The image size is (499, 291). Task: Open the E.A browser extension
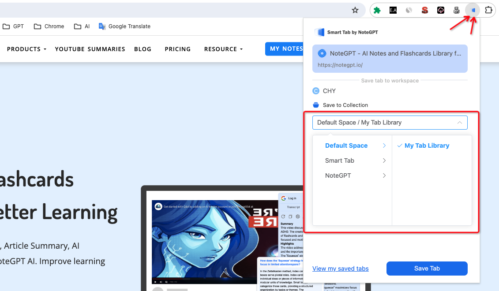click(x=393, y=10)
